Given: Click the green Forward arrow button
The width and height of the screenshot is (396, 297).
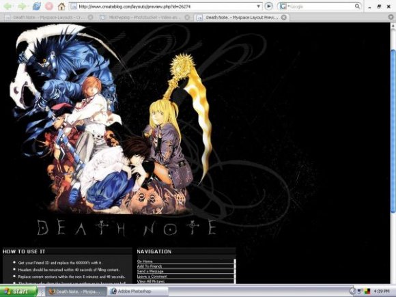Looking at the screenshot, I should click(x=23, y=6).
